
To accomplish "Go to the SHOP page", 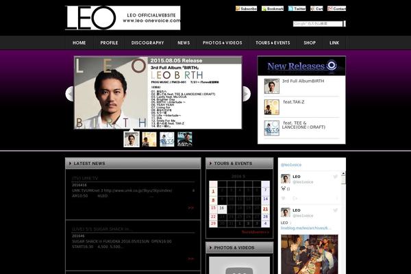I will coord(310,42).
